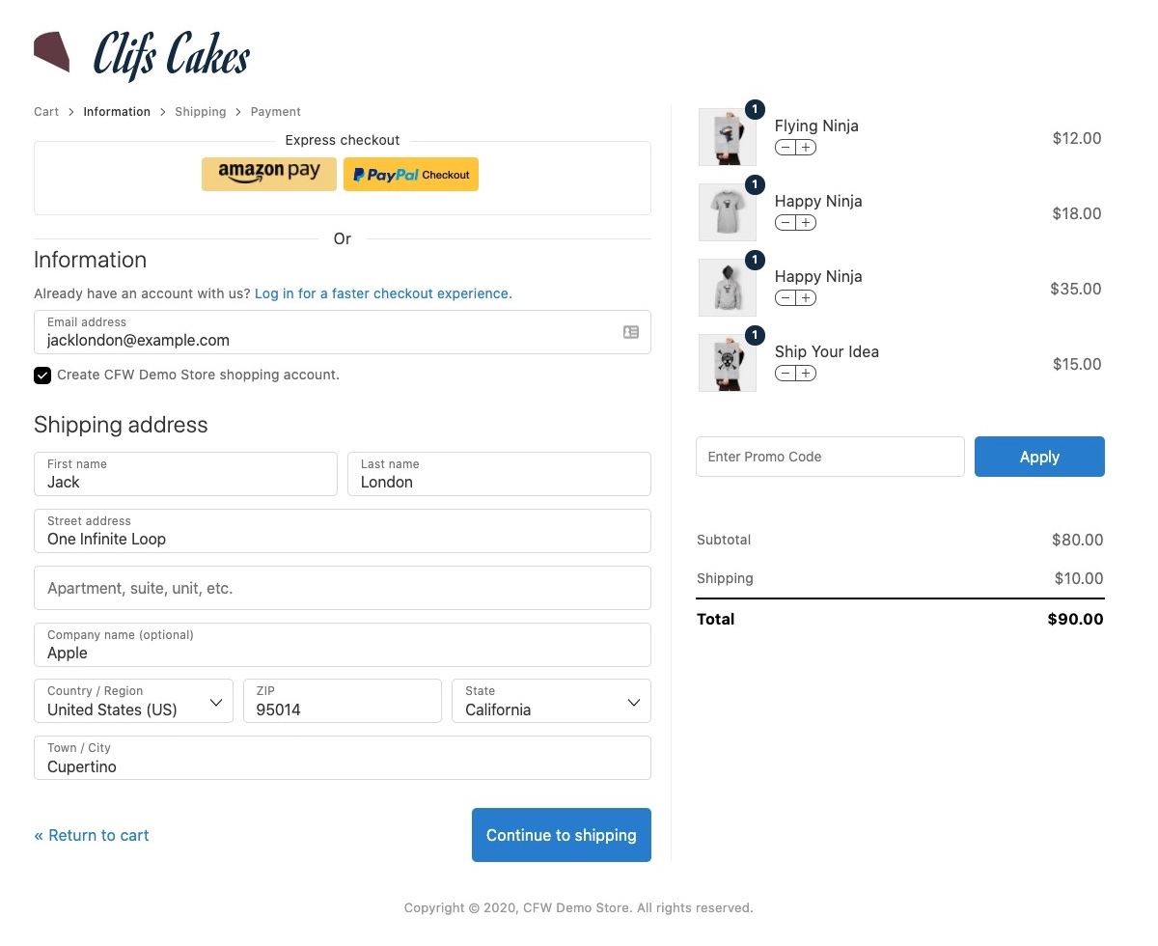Open the Country / Region dropdown
1158x946 pixels.
(x=133, y=701)
